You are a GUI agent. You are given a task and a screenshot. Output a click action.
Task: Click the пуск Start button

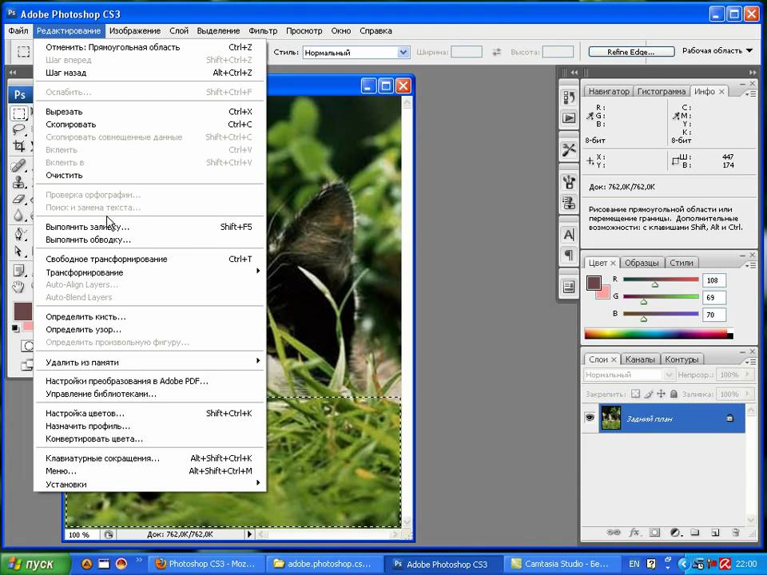34,564
